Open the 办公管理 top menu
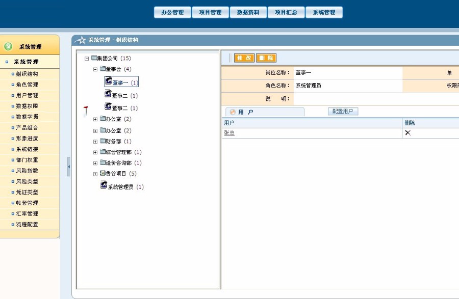The image size is (459, 299). [x=172, y=12]
